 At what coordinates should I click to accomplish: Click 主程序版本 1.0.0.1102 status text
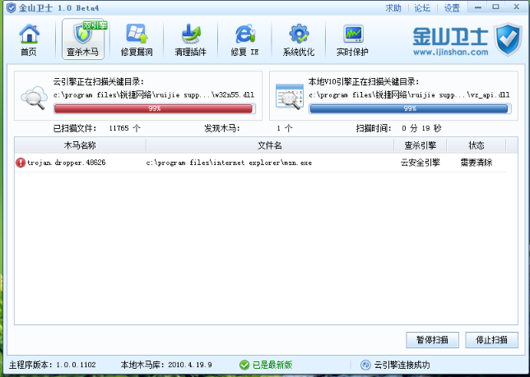53,365
